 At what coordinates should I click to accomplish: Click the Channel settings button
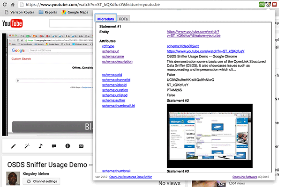point(41,181)
